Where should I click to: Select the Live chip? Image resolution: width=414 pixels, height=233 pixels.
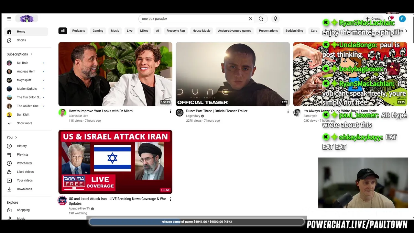point(130,31)
